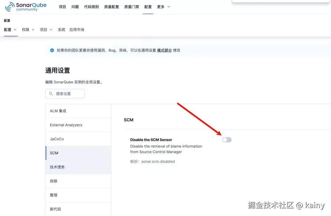Click the 通用设置 page heading
This screenshot has width=331, height=216.
pyautogui.click(x=57, y=70)
